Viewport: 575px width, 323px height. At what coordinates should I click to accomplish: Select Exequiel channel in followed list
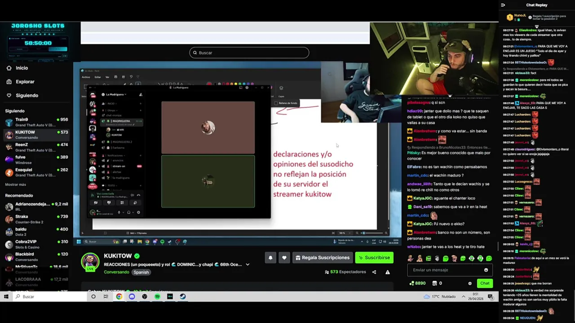[x=36, y=172]
